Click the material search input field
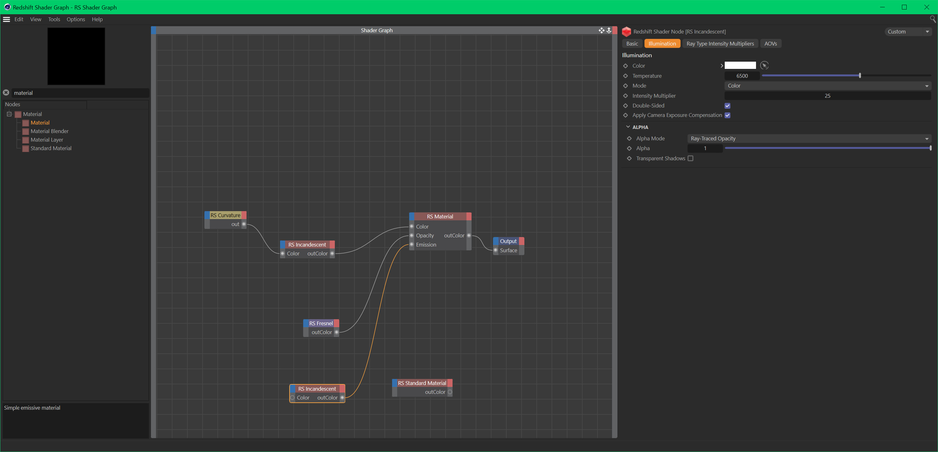This screenshot has height=452, width=938. tap(80, 93)
